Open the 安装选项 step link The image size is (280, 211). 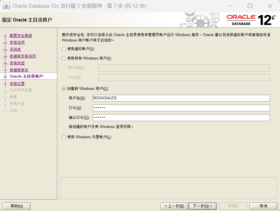click(x=17, y=42)
